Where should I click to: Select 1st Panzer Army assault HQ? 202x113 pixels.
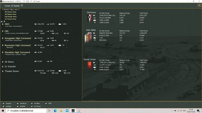(11, 19)
